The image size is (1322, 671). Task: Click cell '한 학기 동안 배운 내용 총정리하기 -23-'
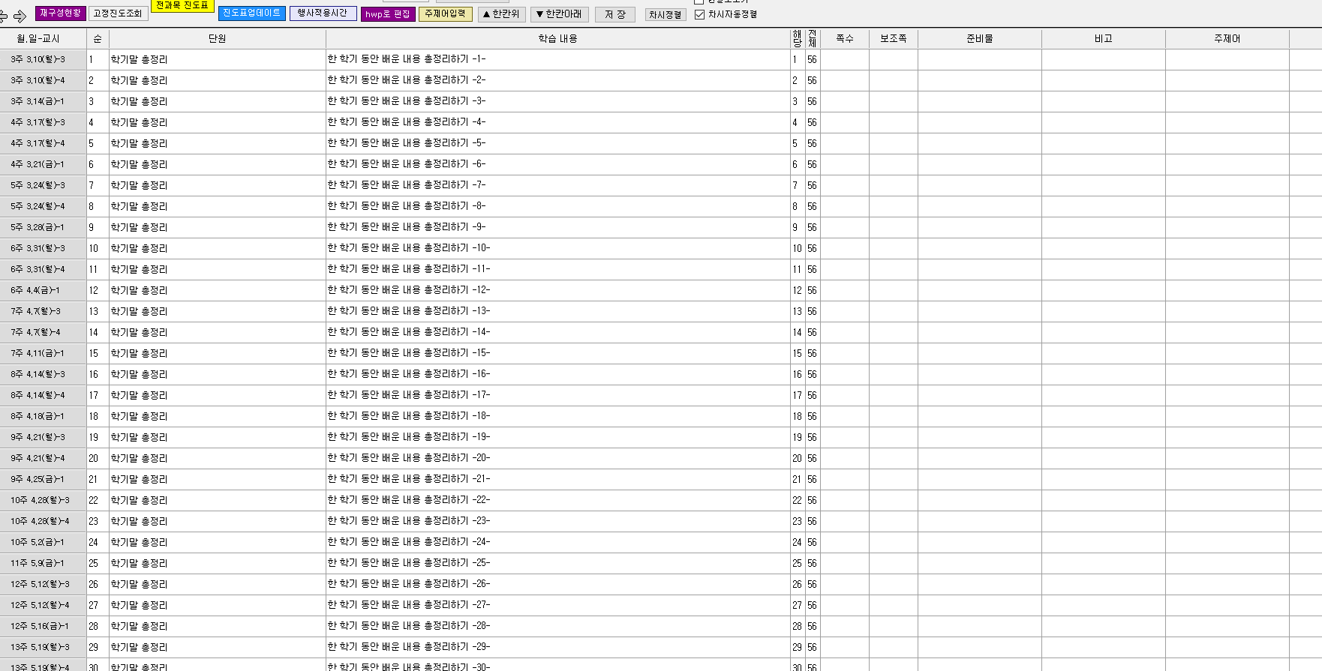[557, 521]
